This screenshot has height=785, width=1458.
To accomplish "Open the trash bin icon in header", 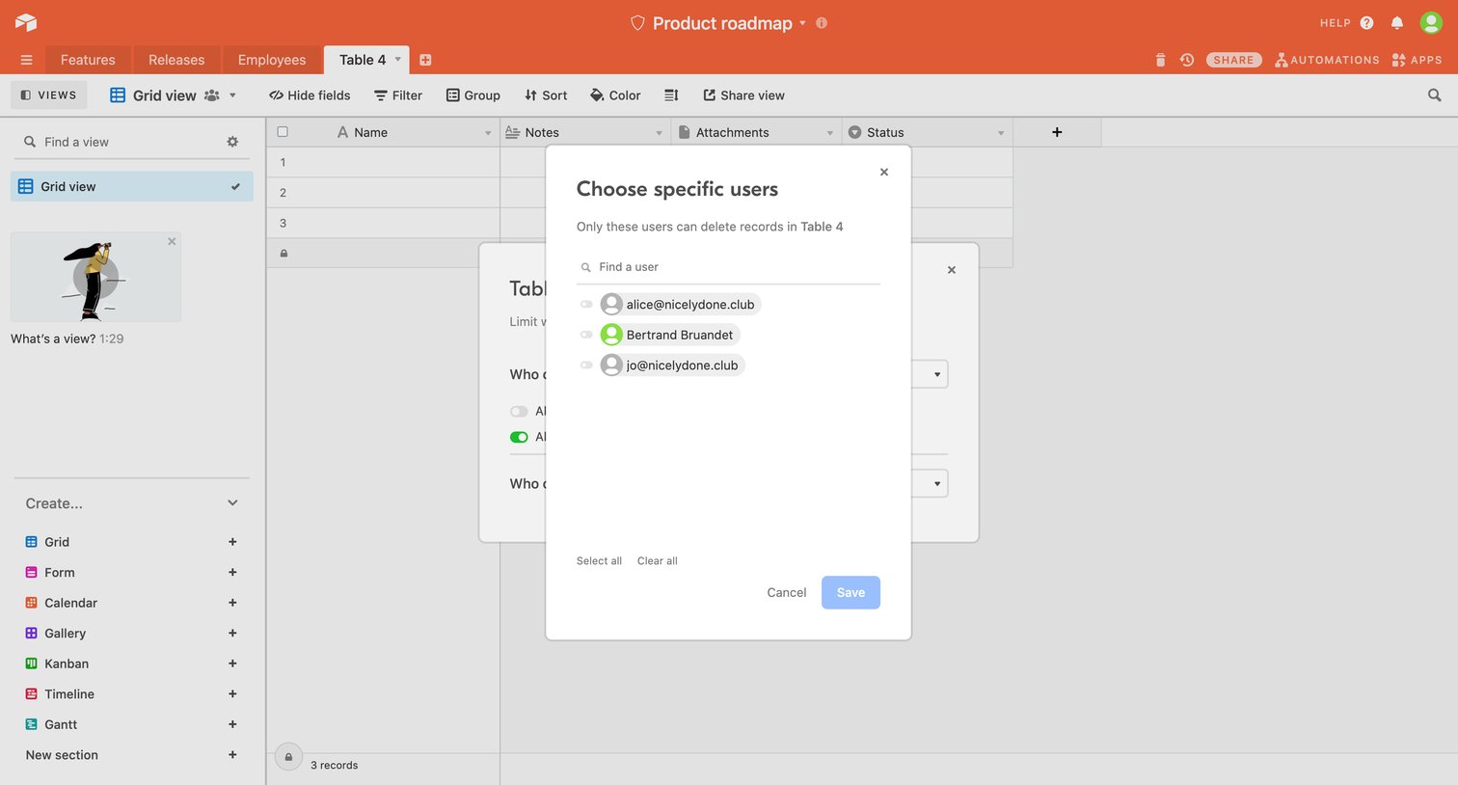I will 1160,60.
